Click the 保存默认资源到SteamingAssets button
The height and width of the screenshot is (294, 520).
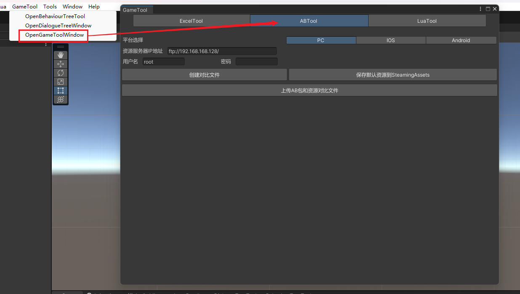click(x=393, y=75)
